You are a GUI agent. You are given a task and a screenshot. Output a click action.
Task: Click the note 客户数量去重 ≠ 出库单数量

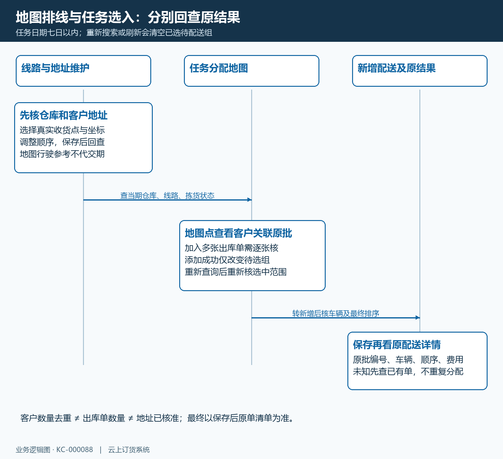[73, 418]
